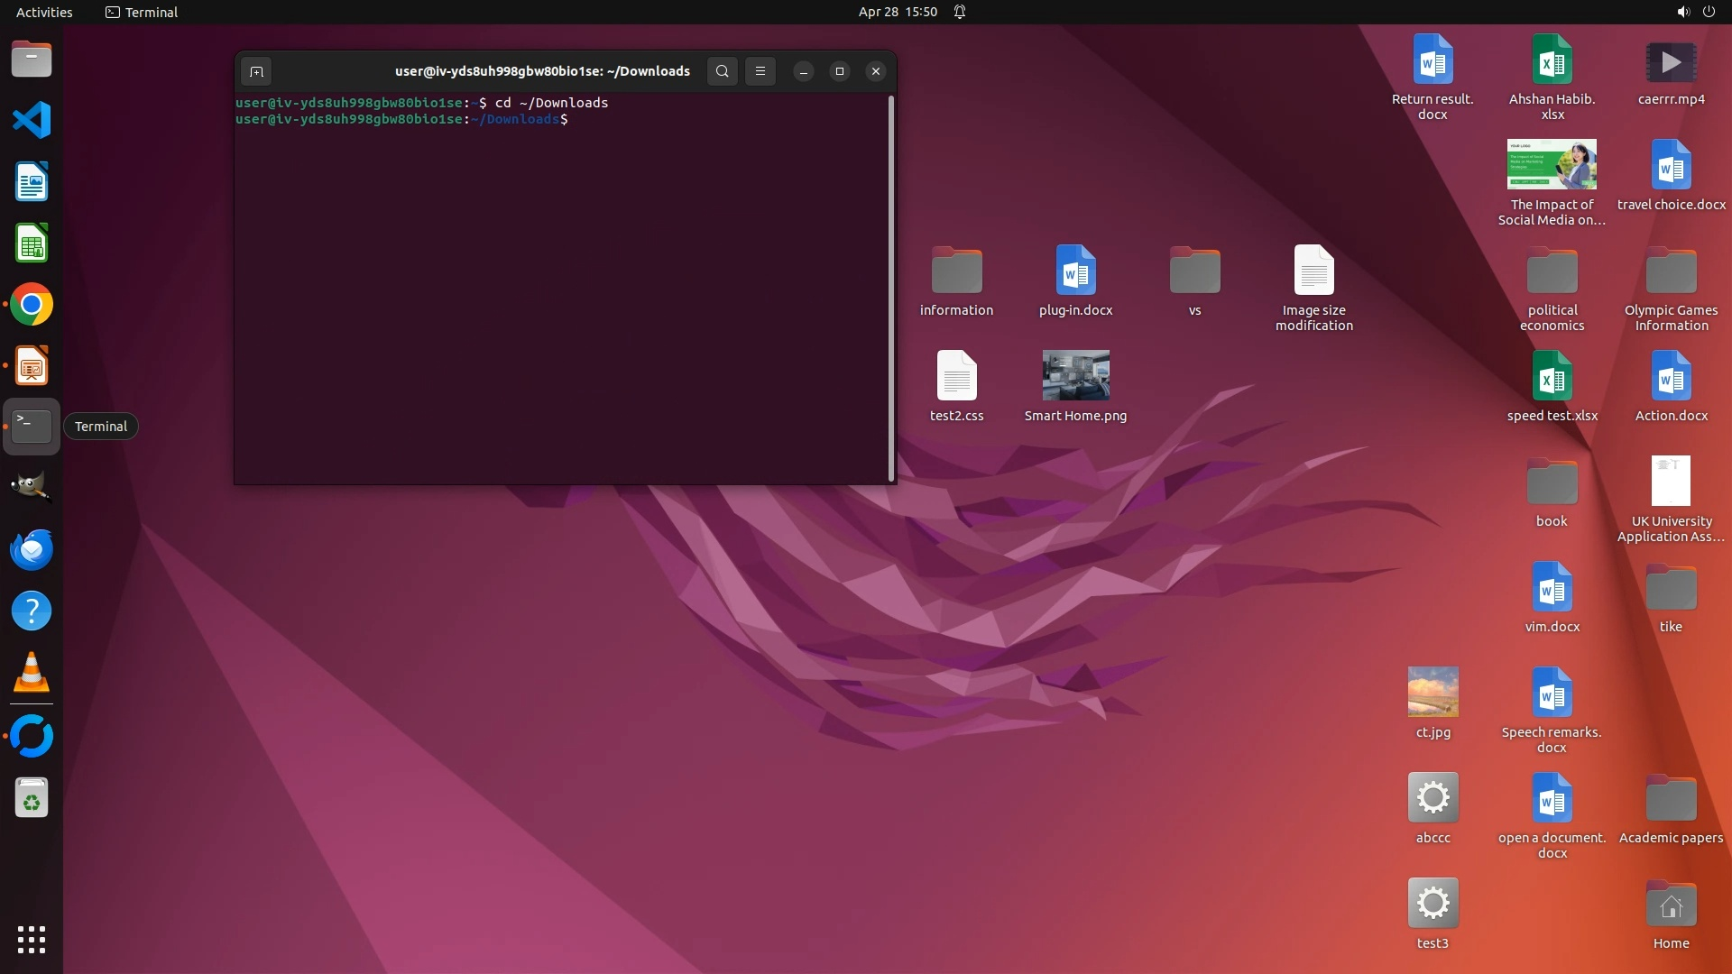Launch VLC media player from dock
This screenshot has width=1732, height=974.
(x=32, y=673)
